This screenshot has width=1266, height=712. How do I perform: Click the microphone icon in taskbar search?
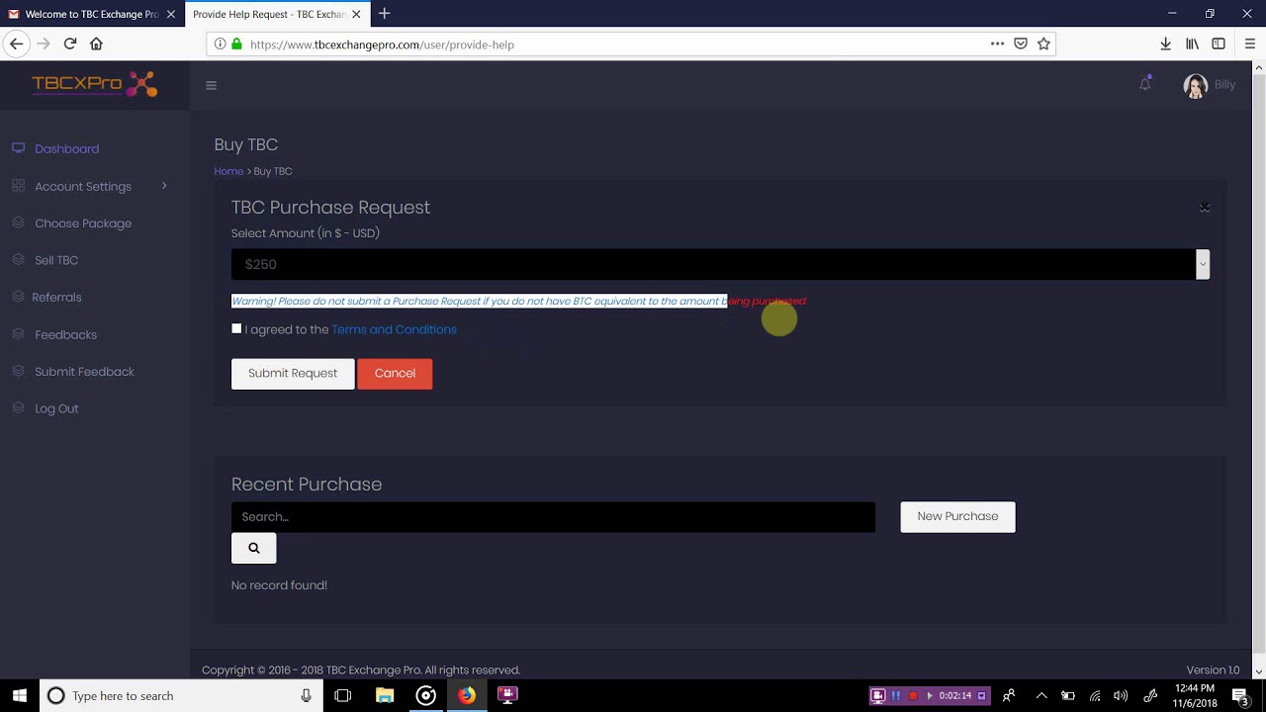[x=307, y=695]
